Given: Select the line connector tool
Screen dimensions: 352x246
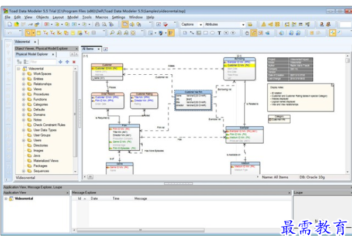Looking at the screenshot, I should 192,33.
